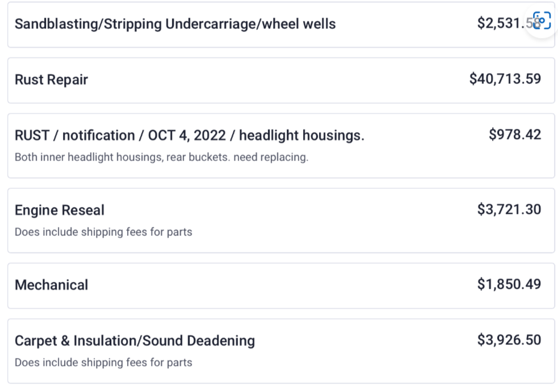
Task: Select the Engine Reseal card
Action: tap(281, 221)
